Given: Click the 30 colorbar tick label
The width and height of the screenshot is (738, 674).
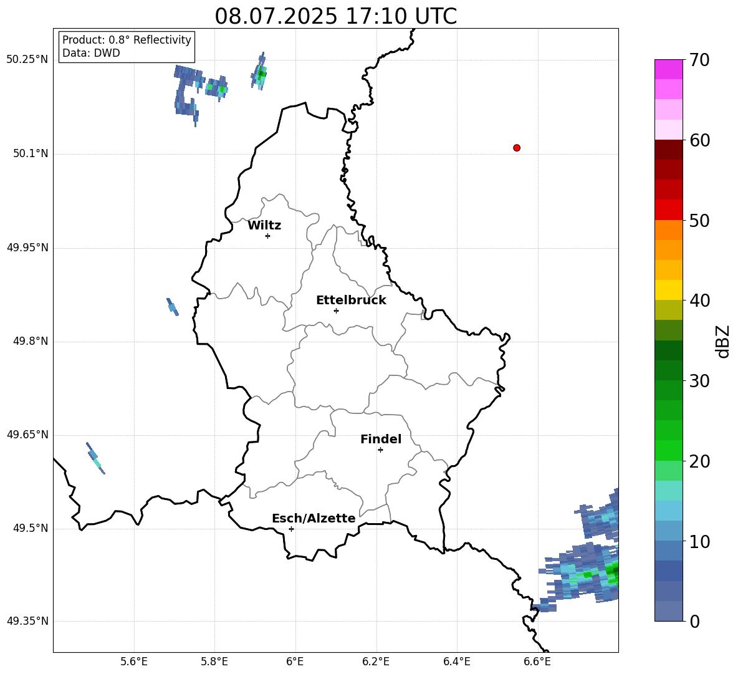Looking at the screenshot, I should [699, 381].
